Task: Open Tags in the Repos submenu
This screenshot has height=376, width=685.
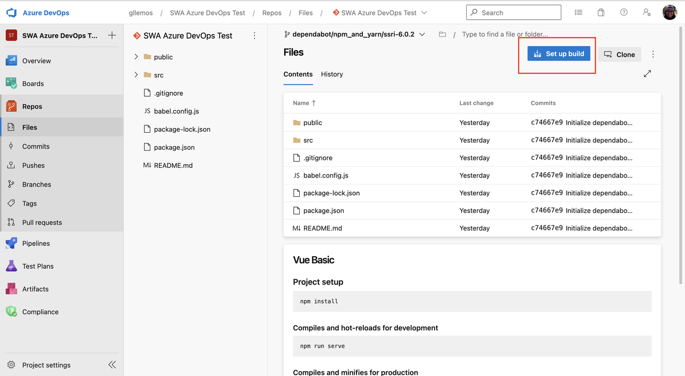Action: 62,203
